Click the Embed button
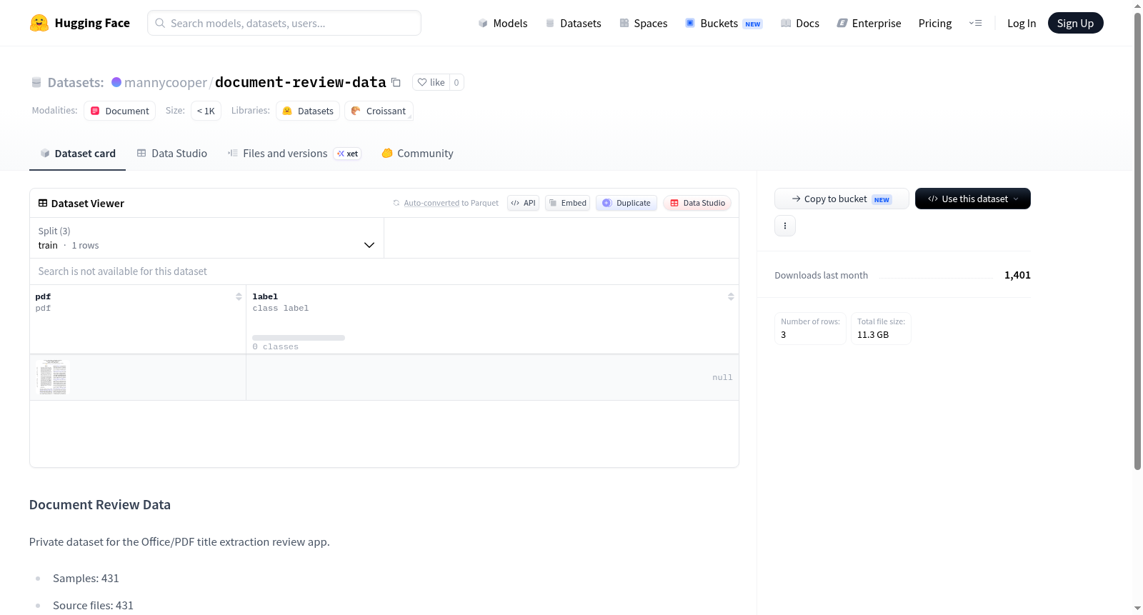1143x615 pixels. pos(567,203)
